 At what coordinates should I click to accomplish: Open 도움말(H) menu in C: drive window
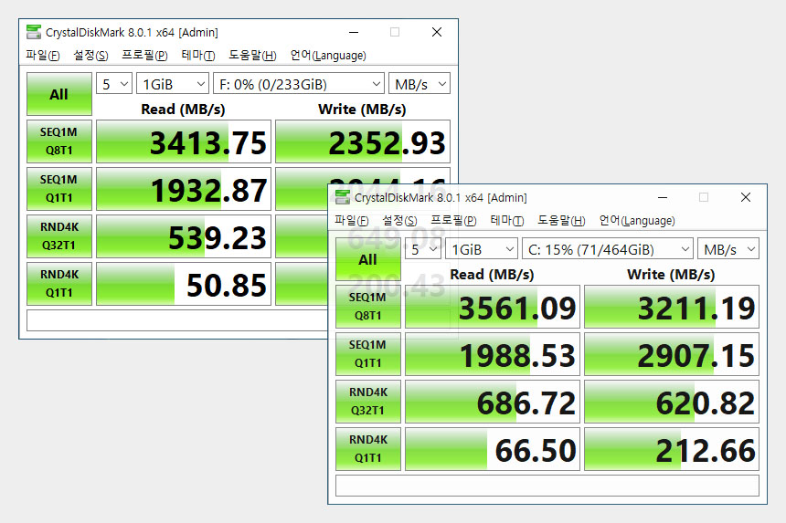(561, 220)
